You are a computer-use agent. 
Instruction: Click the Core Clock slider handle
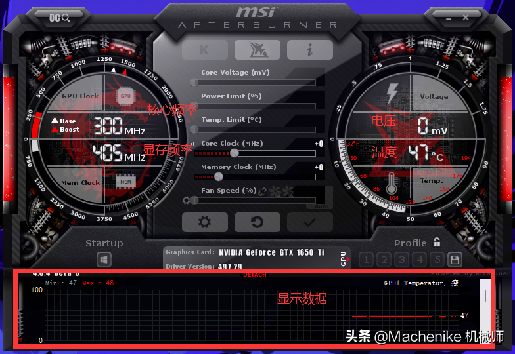[x=235, y=153]
